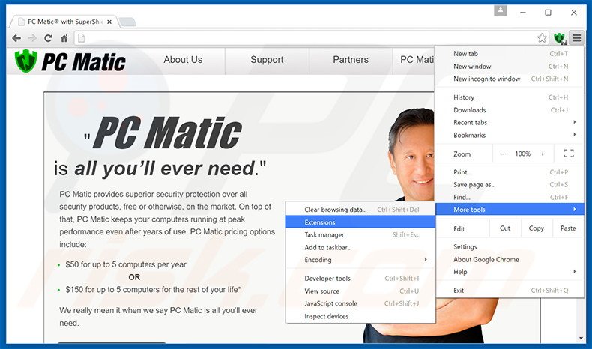
Task: Open a new tab with the tab strip button
Action: [127, 22]
